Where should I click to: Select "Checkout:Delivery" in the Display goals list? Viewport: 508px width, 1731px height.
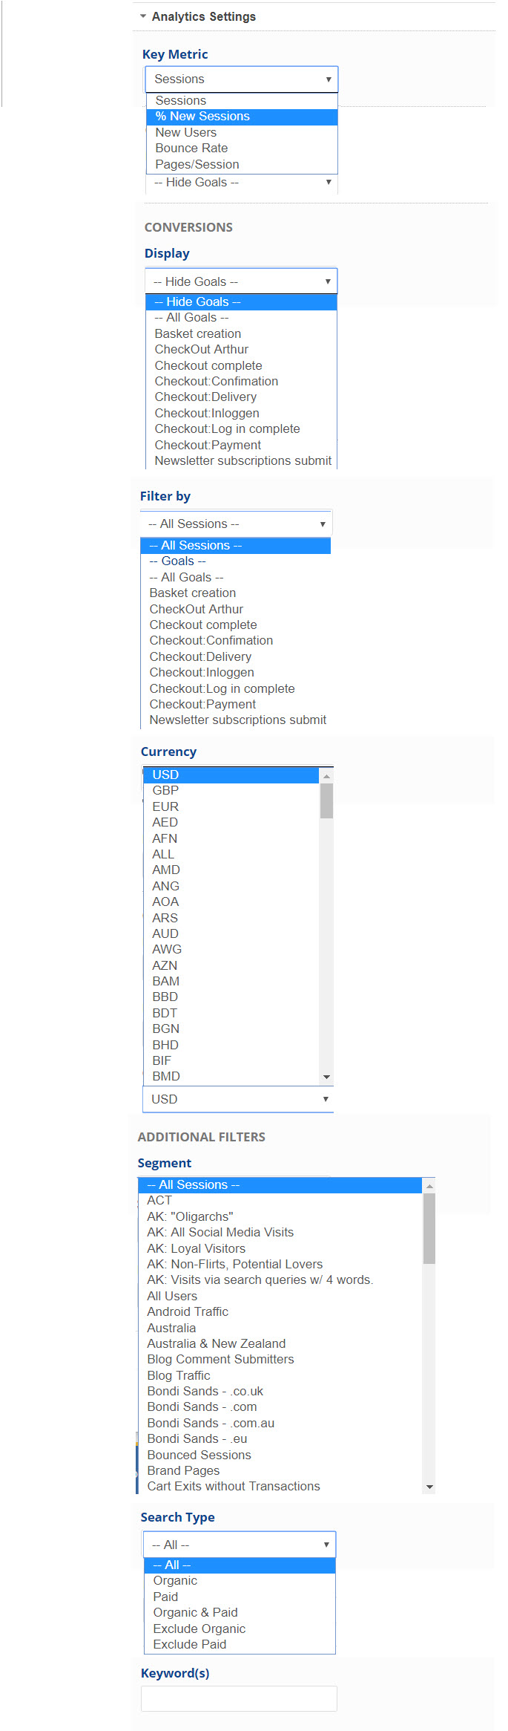205,397
